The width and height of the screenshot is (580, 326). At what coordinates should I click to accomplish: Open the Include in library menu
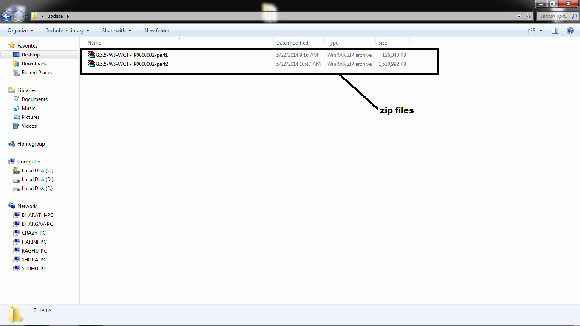point(68,30)
